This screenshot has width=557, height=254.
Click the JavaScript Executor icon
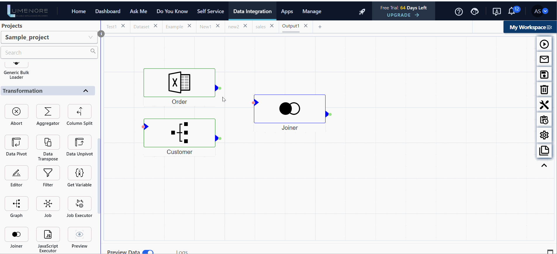point(48,234)
